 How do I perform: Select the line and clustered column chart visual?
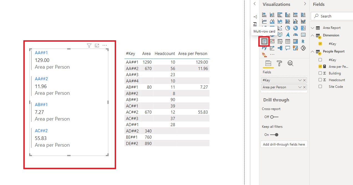[296, 21]
